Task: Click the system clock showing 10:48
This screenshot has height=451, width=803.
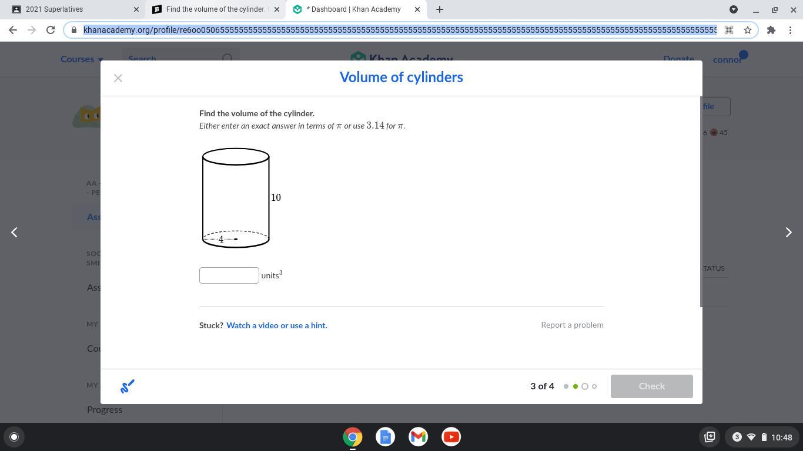Action: point(781,437)
